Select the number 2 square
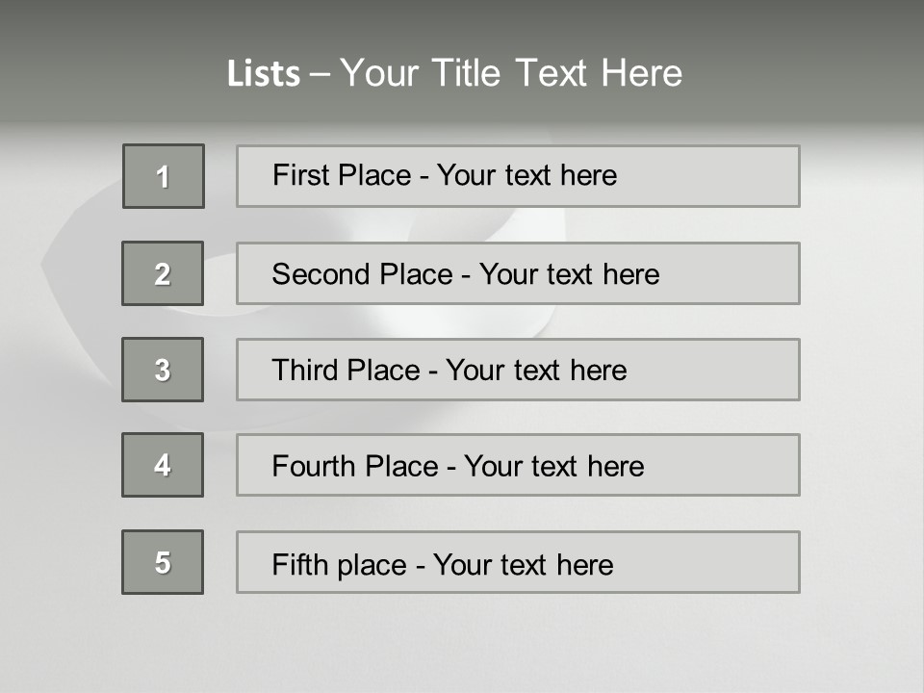 (163, 273)
